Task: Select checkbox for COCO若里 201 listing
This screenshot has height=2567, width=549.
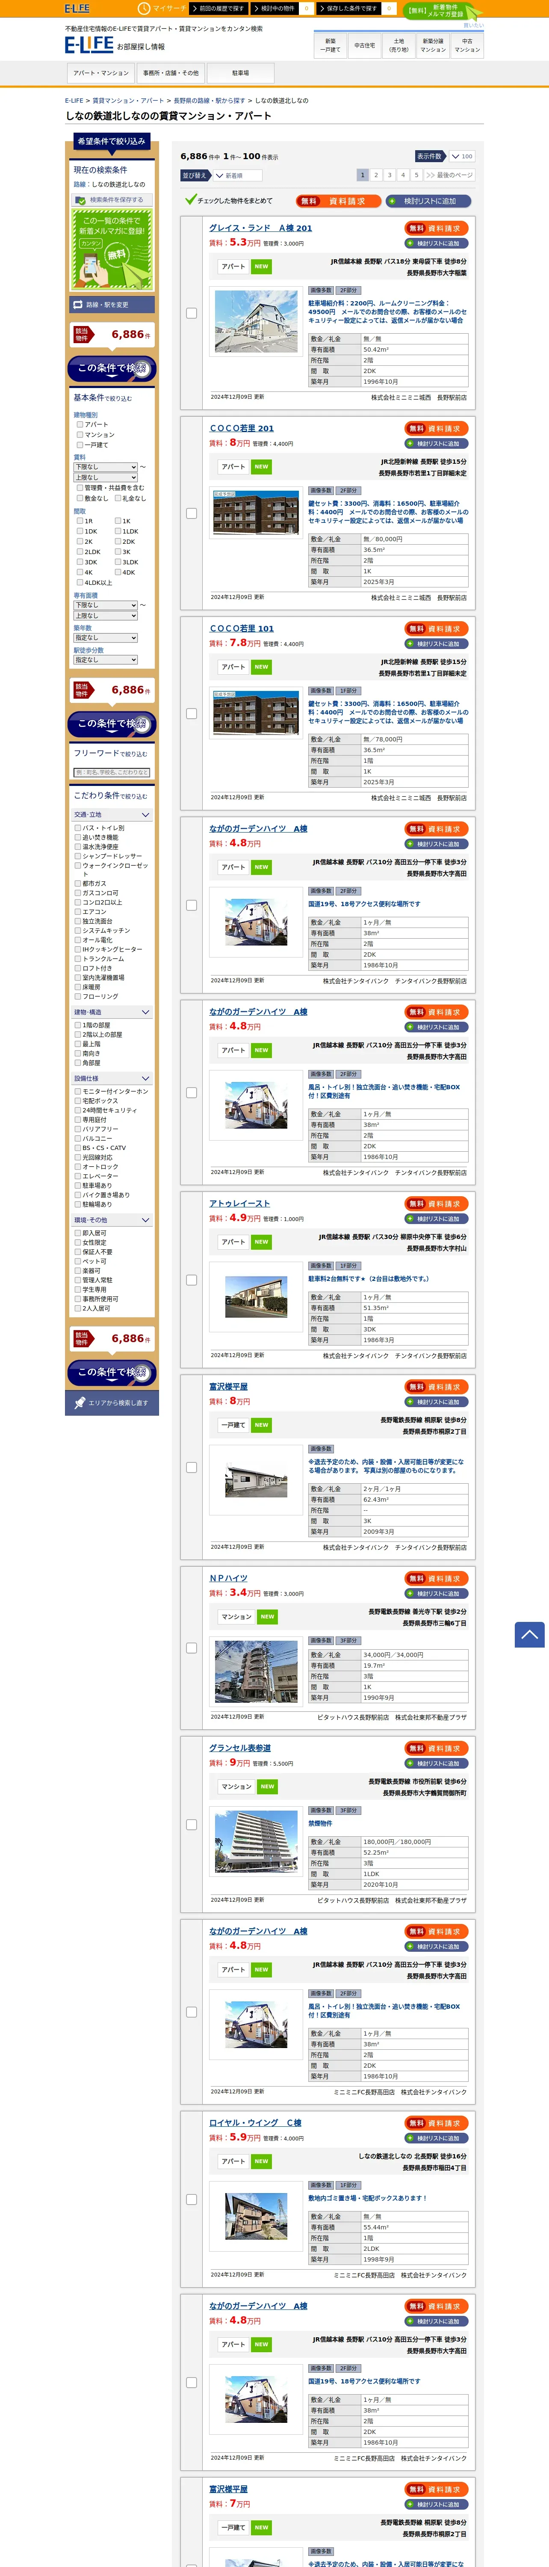Action: click(x=191, y=513)
